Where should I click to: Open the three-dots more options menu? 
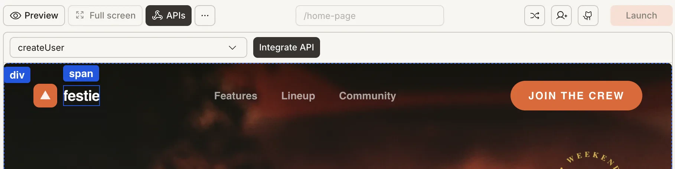point(205,16)
